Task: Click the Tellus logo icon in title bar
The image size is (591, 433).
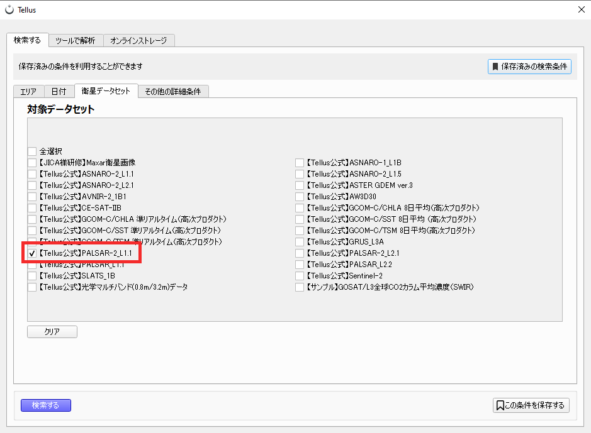Action: [x=9, y=10]
